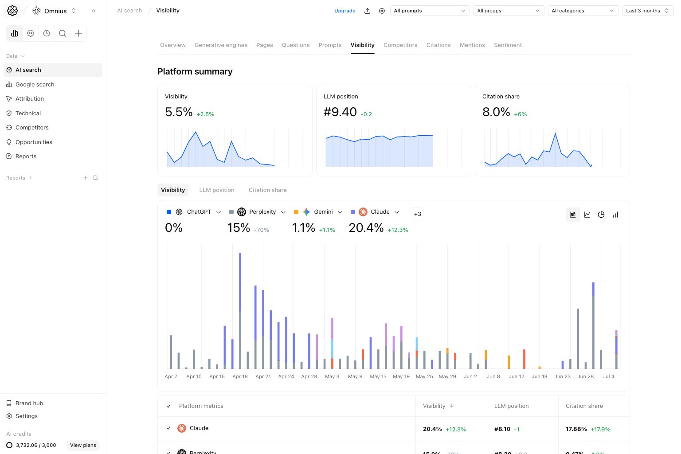Open Google search in sidebar

pyautogui.click(x=53, y=84)
